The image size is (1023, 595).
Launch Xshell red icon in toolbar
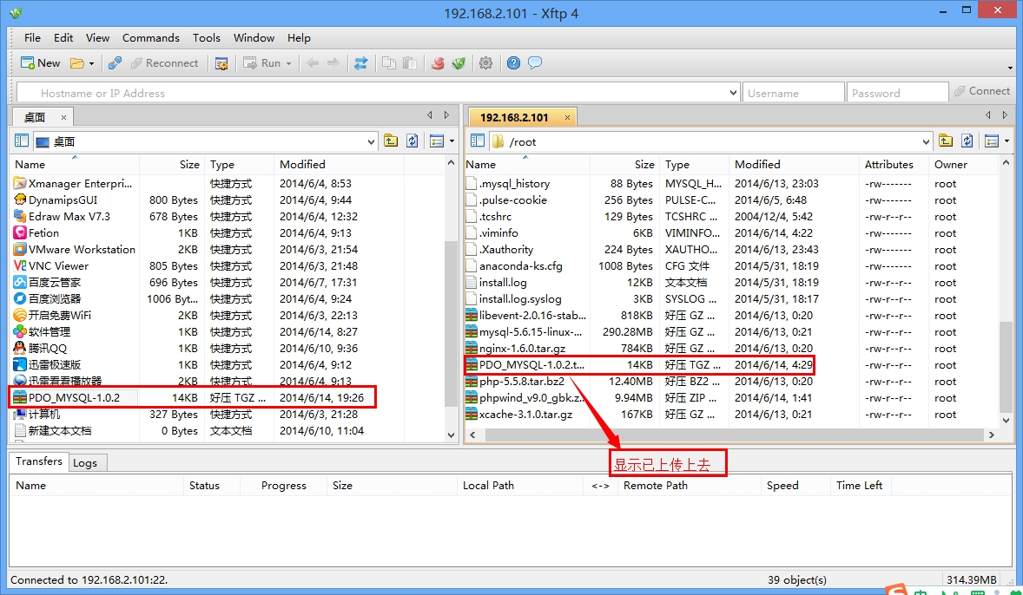(x=438, y=63)
